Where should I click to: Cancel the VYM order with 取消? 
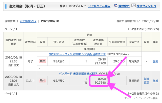coord(146,79)
